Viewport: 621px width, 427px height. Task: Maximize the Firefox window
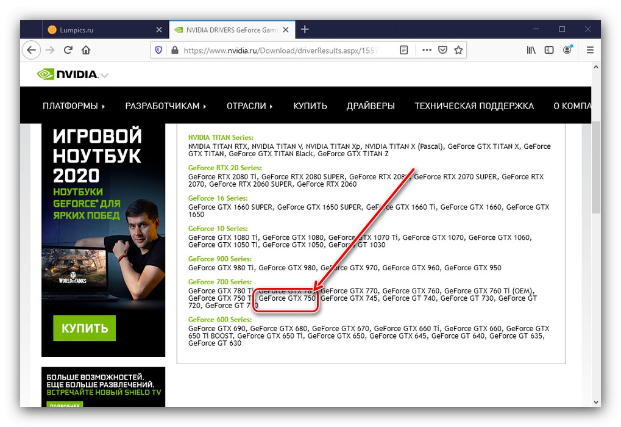point(562,29)
